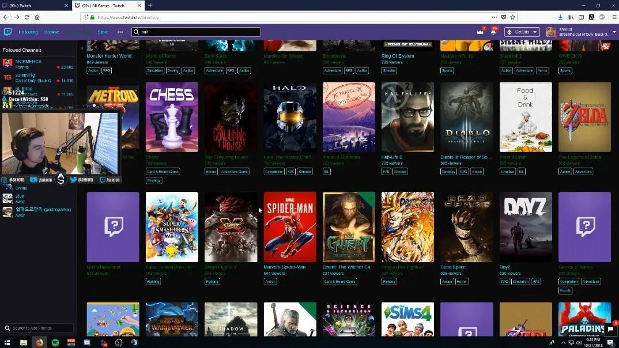Image resolution: width=619 pixels, height=348 pixels.
Task: Open OBS Studio from the taskbar
Action: [x=118, y=342]
